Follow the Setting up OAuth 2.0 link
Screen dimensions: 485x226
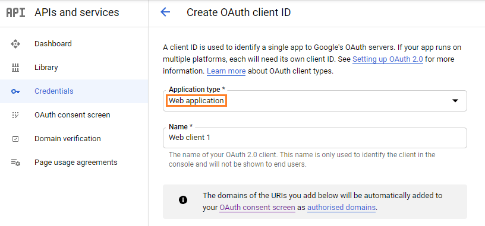point(388,59)
